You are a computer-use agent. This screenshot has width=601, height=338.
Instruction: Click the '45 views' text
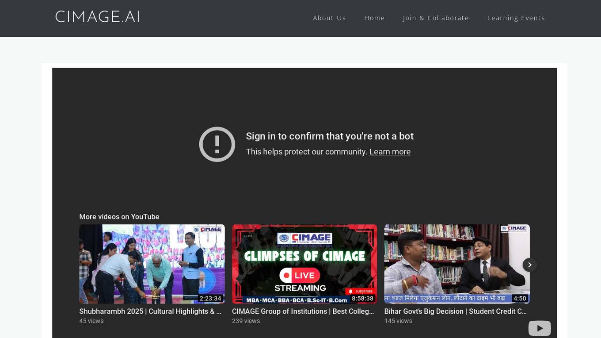[91, 321]
